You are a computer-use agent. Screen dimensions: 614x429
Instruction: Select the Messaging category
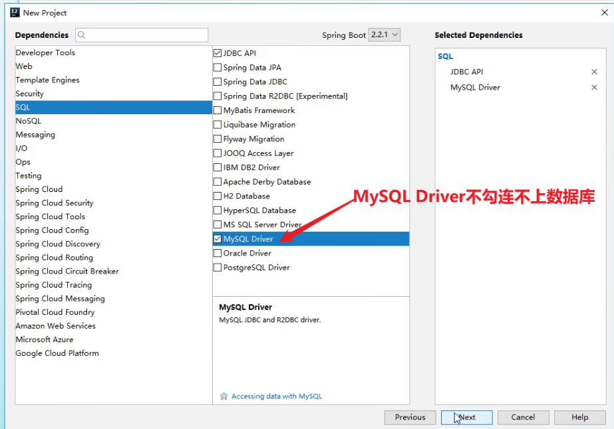[x=114, y=135]
